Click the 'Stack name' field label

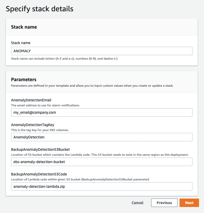pyautogui.click(x=21, y=43)
